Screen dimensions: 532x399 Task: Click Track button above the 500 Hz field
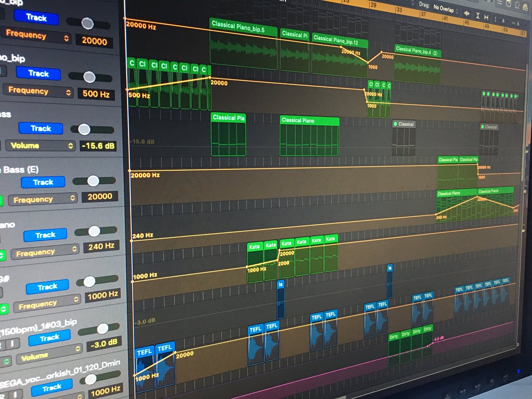38,73
